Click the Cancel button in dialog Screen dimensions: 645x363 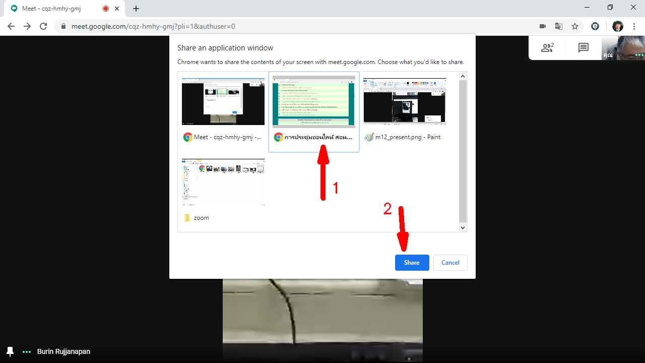[450, 263]
